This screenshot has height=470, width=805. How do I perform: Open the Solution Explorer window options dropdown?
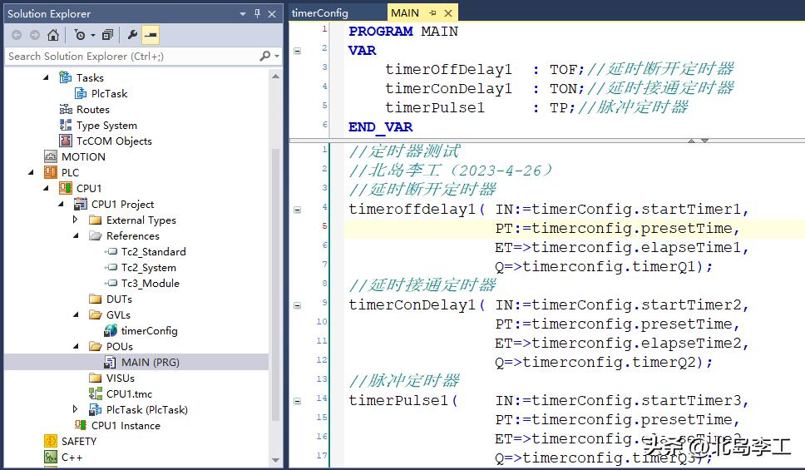(242, 13)
